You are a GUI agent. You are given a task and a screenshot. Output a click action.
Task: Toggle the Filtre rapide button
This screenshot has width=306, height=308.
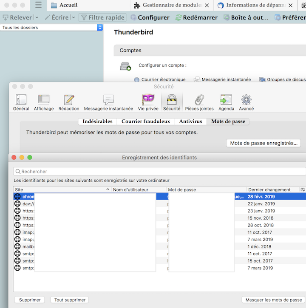click(102, 17)
